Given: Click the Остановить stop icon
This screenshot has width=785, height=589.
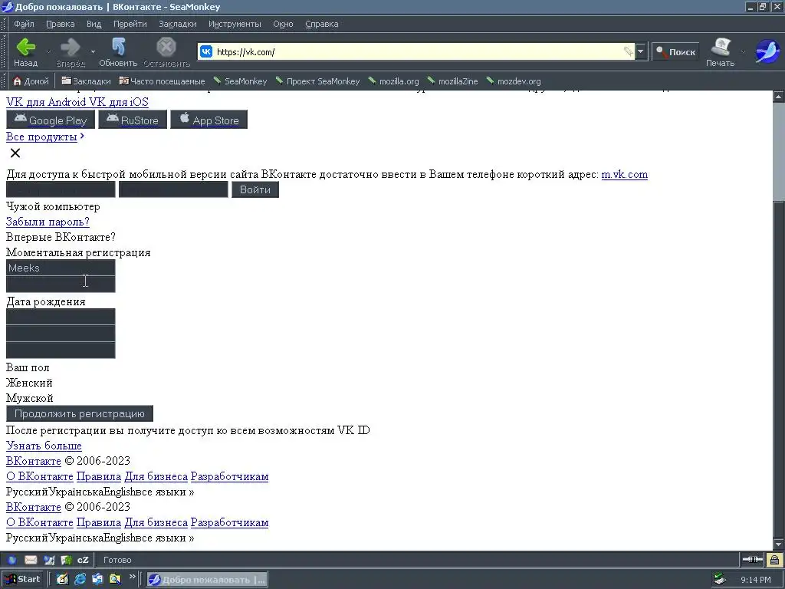Looking at the screenshot, I should 166,47.
